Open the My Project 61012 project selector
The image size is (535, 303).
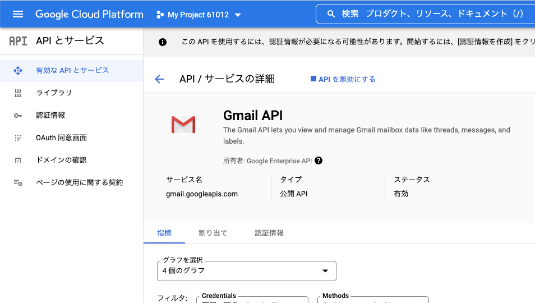[x=199, y=15]
